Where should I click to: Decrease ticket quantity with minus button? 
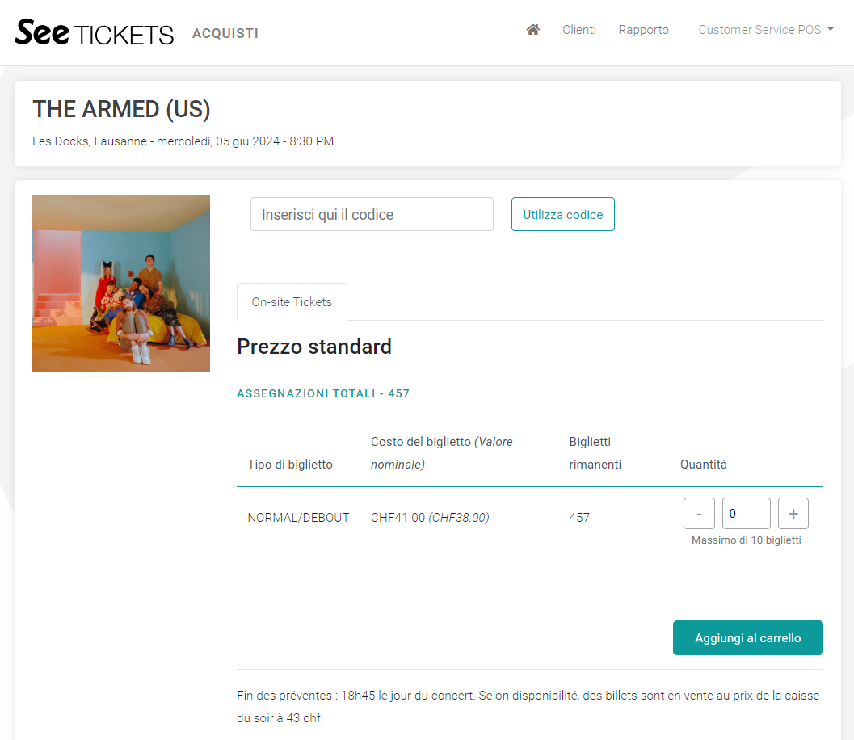point(699,514)
